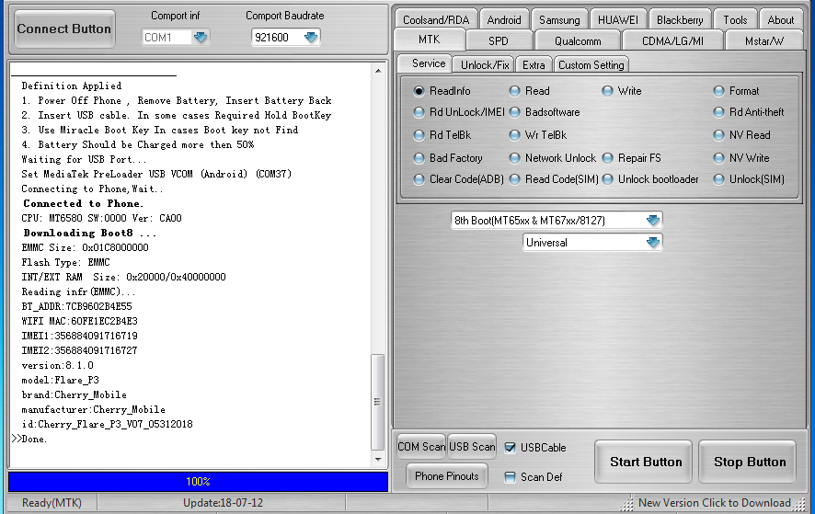Viewport: 815px width, 514px height.
Task: Open the Custom Setting sub-tab
Action: [x=591, y=65]
